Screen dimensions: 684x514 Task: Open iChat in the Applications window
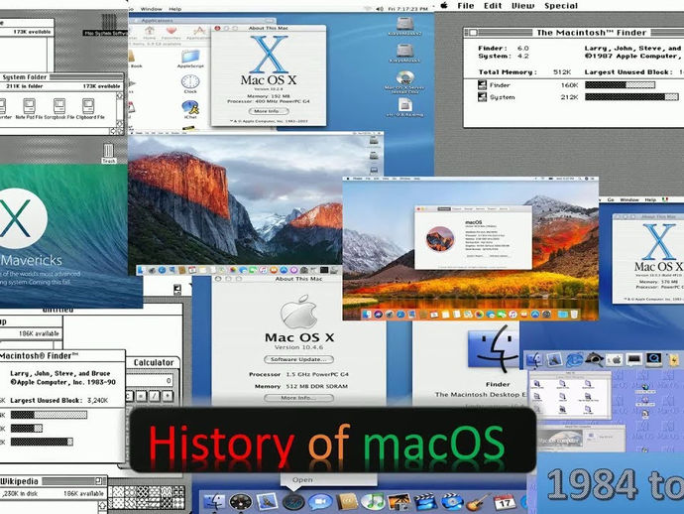coord(190,109)
